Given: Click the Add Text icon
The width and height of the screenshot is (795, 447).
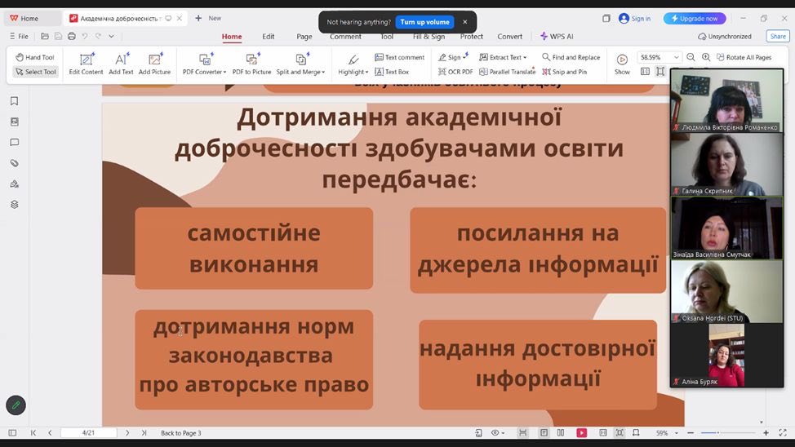Looking at the screenshot, I should pos(121,60).
